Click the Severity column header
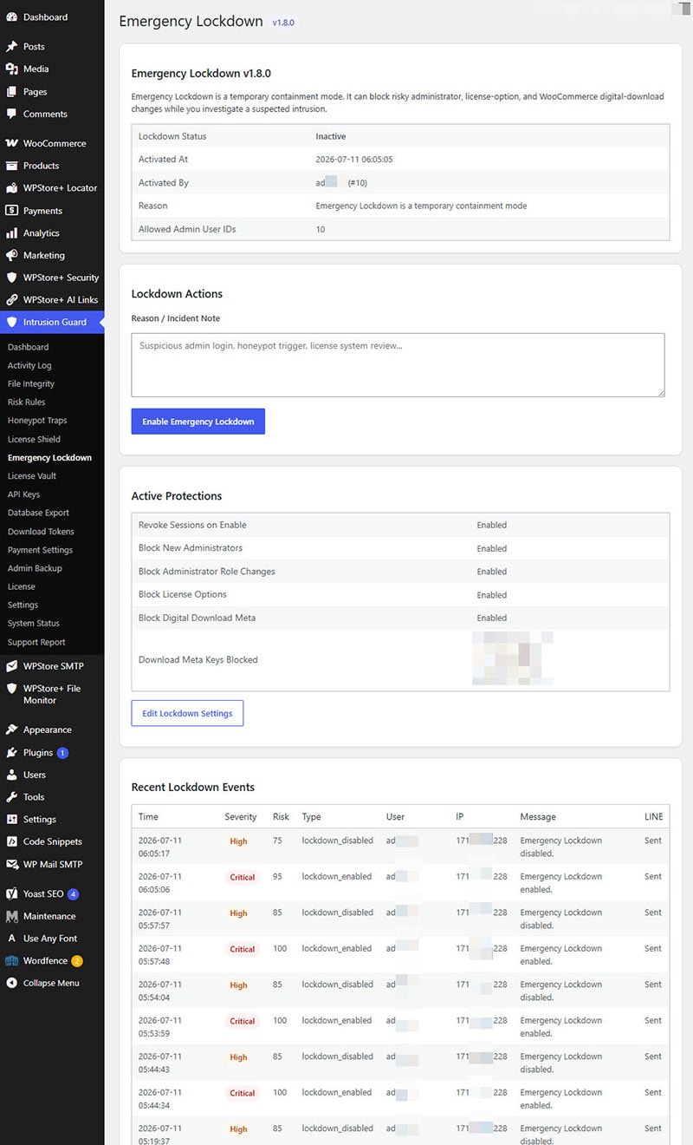This screenshot has width=693, height=1145. (x=241, y=817)
